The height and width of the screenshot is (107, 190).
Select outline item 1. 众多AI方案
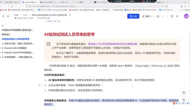click(18, 43)
